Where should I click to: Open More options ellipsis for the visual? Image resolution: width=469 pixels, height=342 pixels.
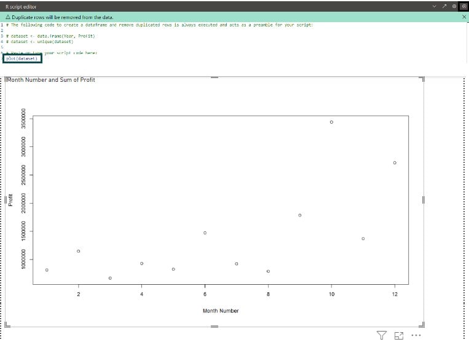point(416,335)
